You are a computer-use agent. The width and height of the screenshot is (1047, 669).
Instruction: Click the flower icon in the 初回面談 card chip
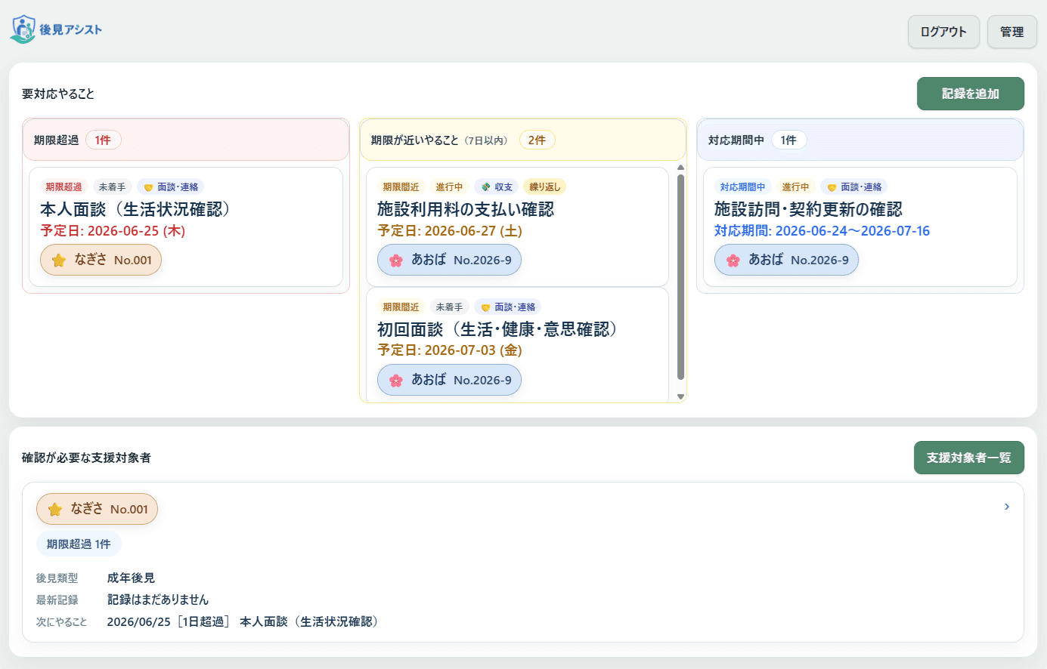pos(396,381)
